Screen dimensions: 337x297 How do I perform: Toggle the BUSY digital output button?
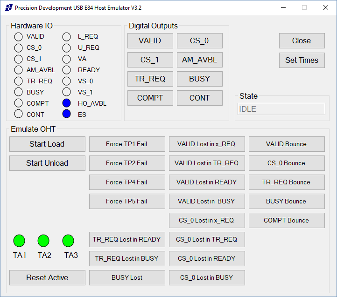199,79
